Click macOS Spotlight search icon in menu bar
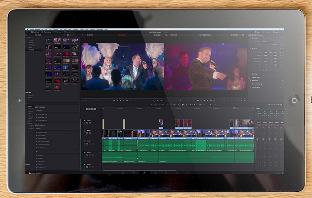Image resolution: width=312 pixels, height=198 pixels. pyautogui.click(x=280, y=29)
